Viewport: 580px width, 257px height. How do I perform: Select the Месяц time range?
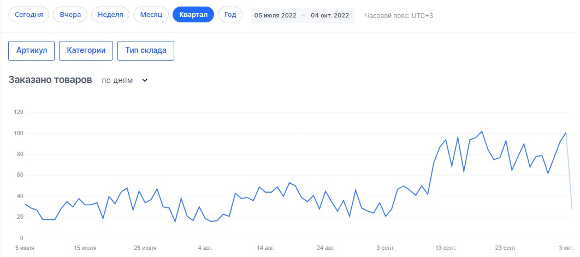151,15
